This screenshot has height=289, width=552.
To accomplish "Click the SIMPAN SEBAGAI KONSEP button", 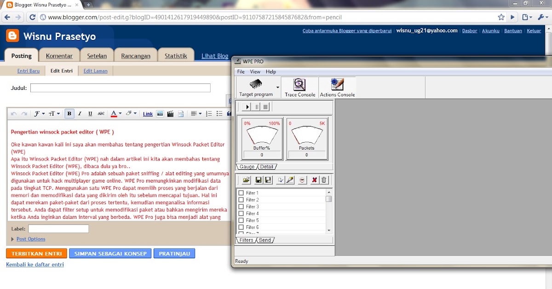I will pyautogui.click(x=110, y=253).
